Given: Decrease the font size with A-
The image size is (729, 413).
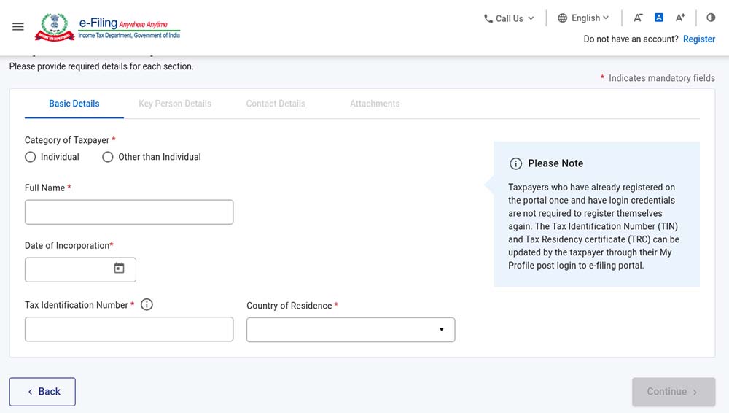Looking at the screenshot, I should (x=638, y=18).
